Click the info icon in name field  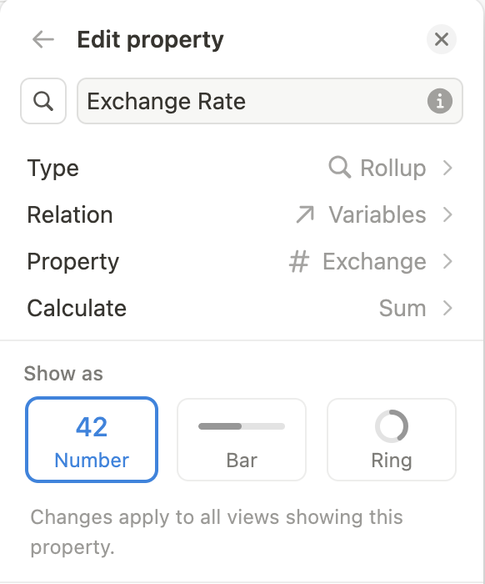(440, 101)
